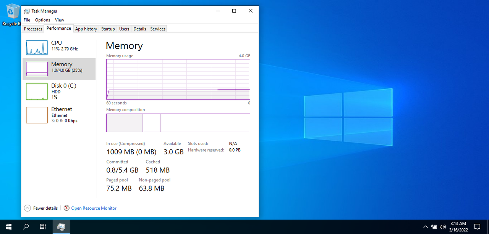489x234 pixels.
Task: Collapse view with Fewer details arrow icon
Action: (27, 208)
